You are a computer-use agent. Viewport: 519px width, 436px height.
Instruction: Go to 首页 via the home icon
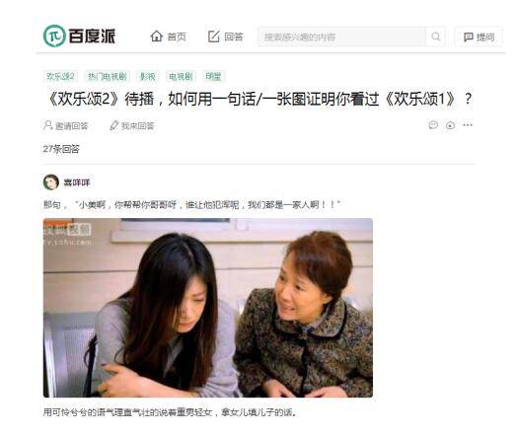[157, 36]
